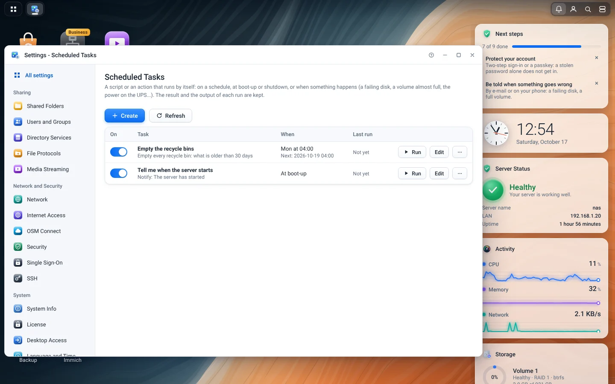Screen dimensions: 615x384
Task: Edit the Empty the recycle bins task
Action: pos(439,152)
